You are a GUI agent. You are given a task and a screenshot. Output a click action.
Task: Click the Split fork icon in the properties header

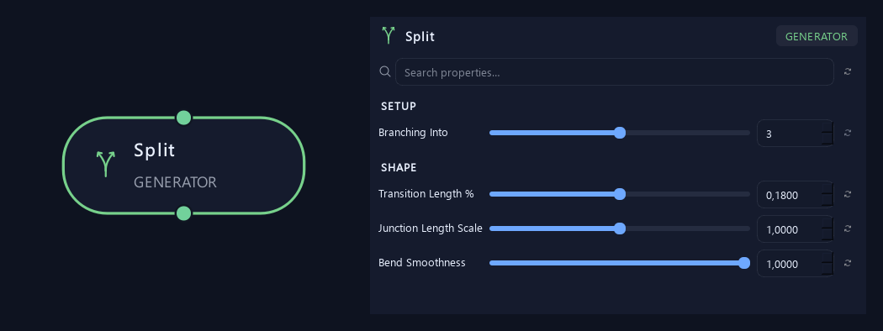coord(388,35)
